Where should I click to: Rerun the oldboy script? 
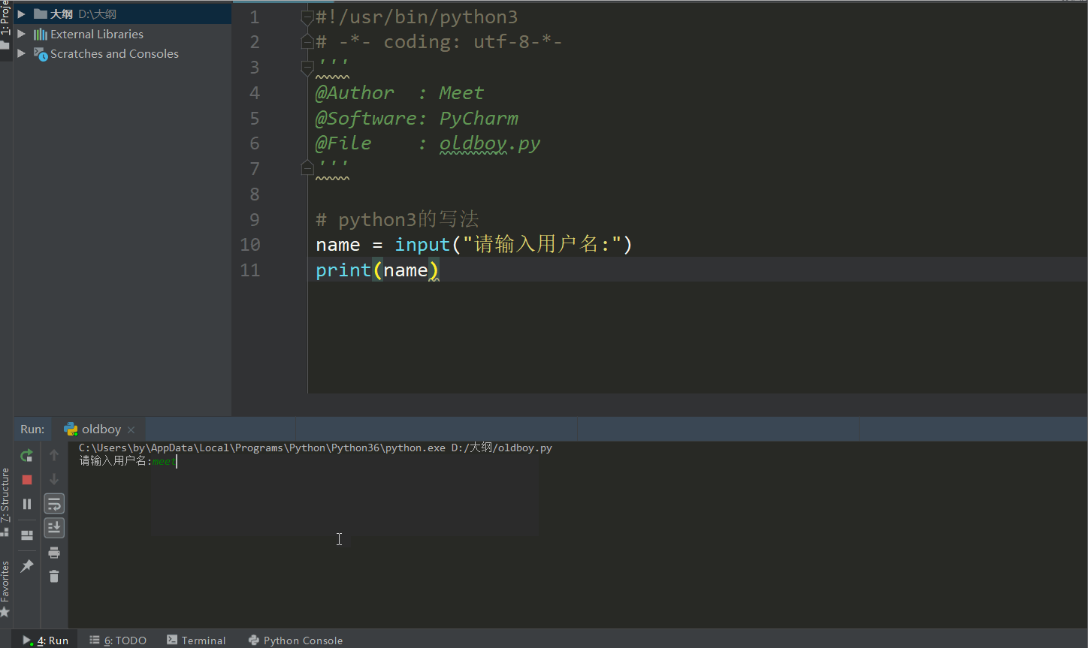[x=26, y=455]
